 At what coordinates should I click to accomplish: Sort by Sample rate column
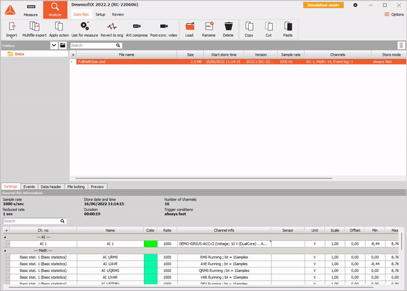pos(291,55)
